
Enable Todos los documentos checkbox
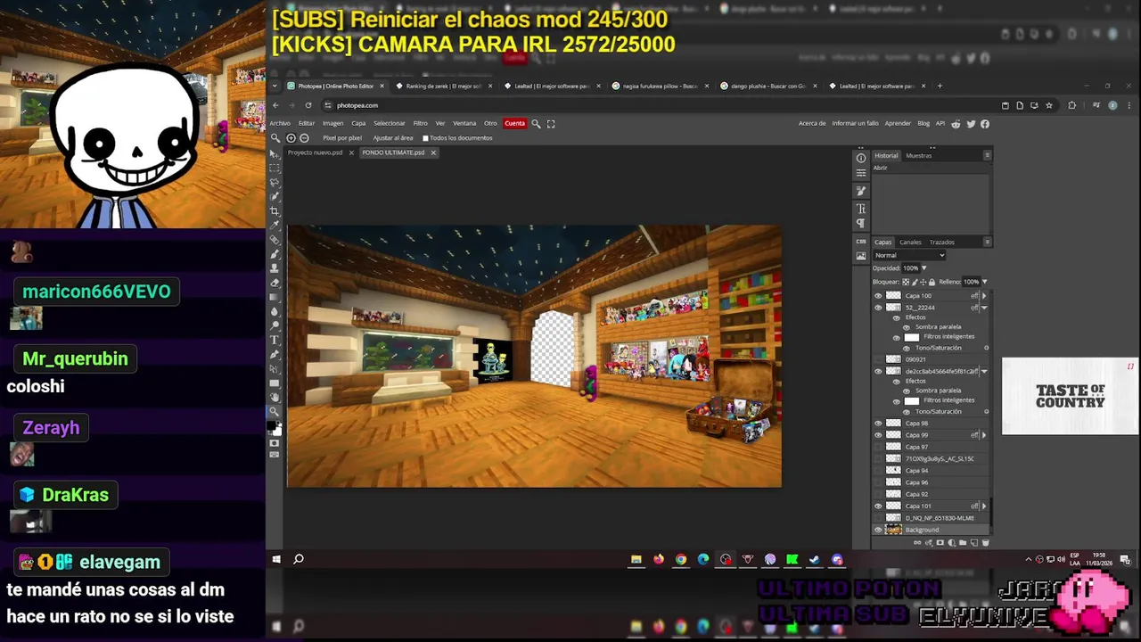[x=425, y=138]
